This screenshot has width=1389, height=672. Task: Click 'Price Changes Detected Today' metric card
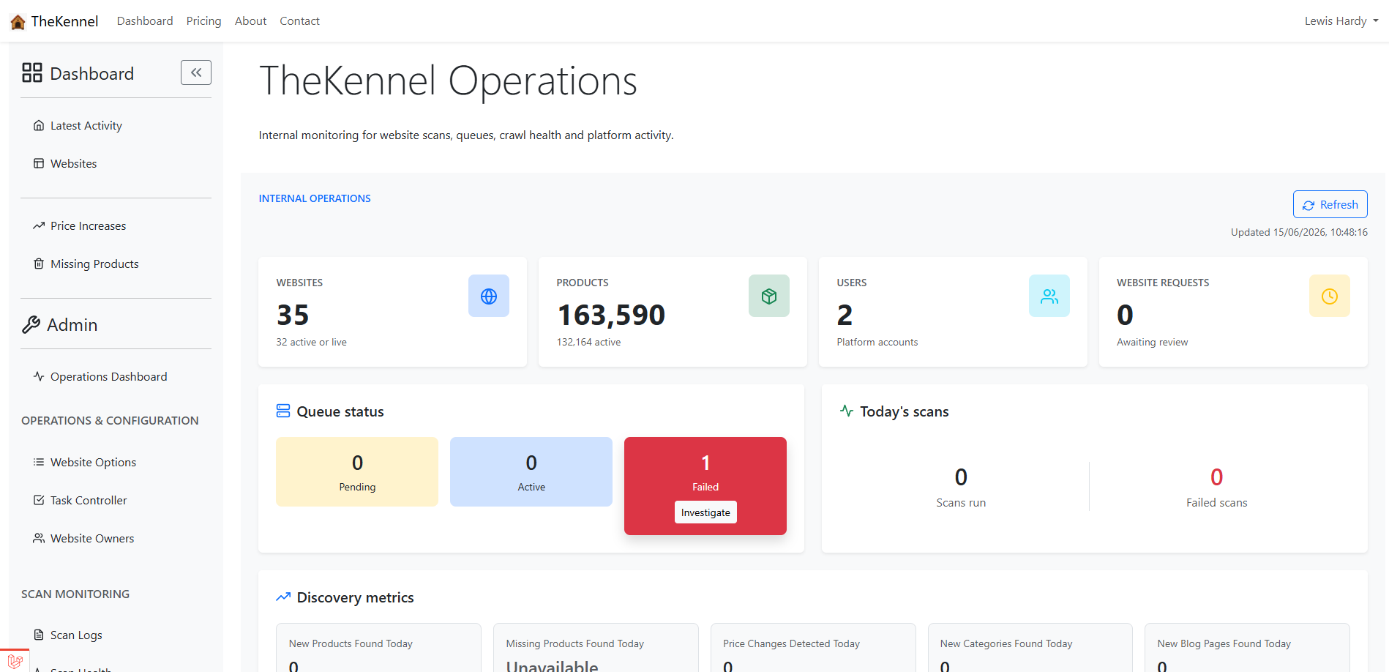click(x=813, y=648)
